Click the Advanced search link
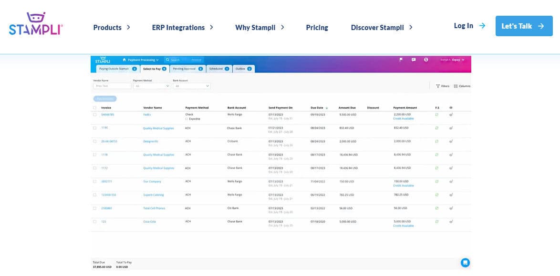The image size is (560, 276). coord(197,60)
